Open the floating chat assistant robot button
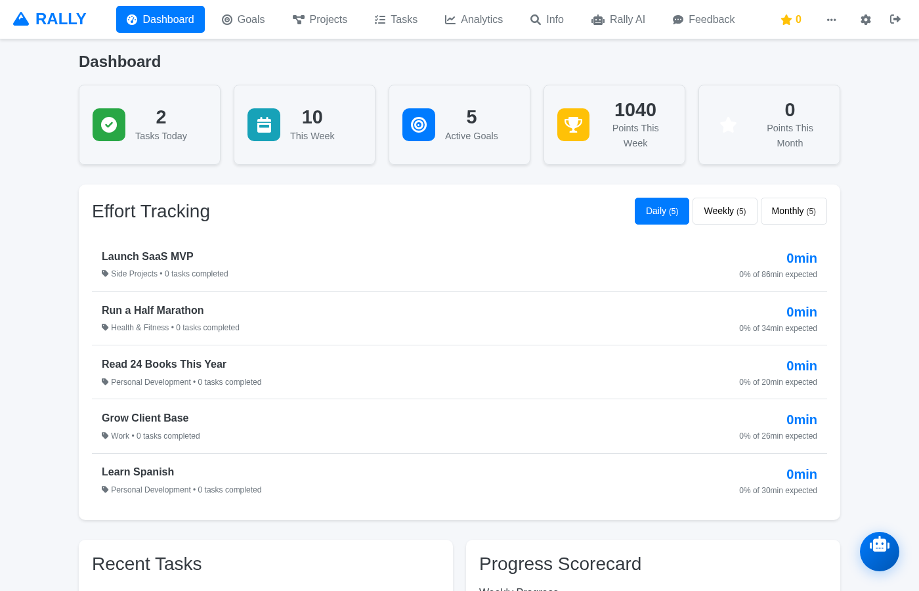Viewport: 919px width, 591px height. click(880, 552)
